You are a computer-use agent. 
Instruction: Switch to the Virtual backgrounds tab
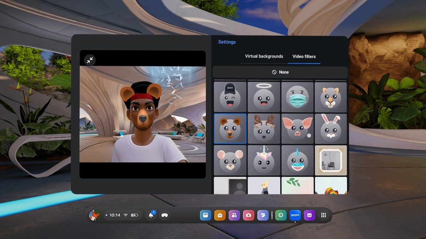click(264, 56)
